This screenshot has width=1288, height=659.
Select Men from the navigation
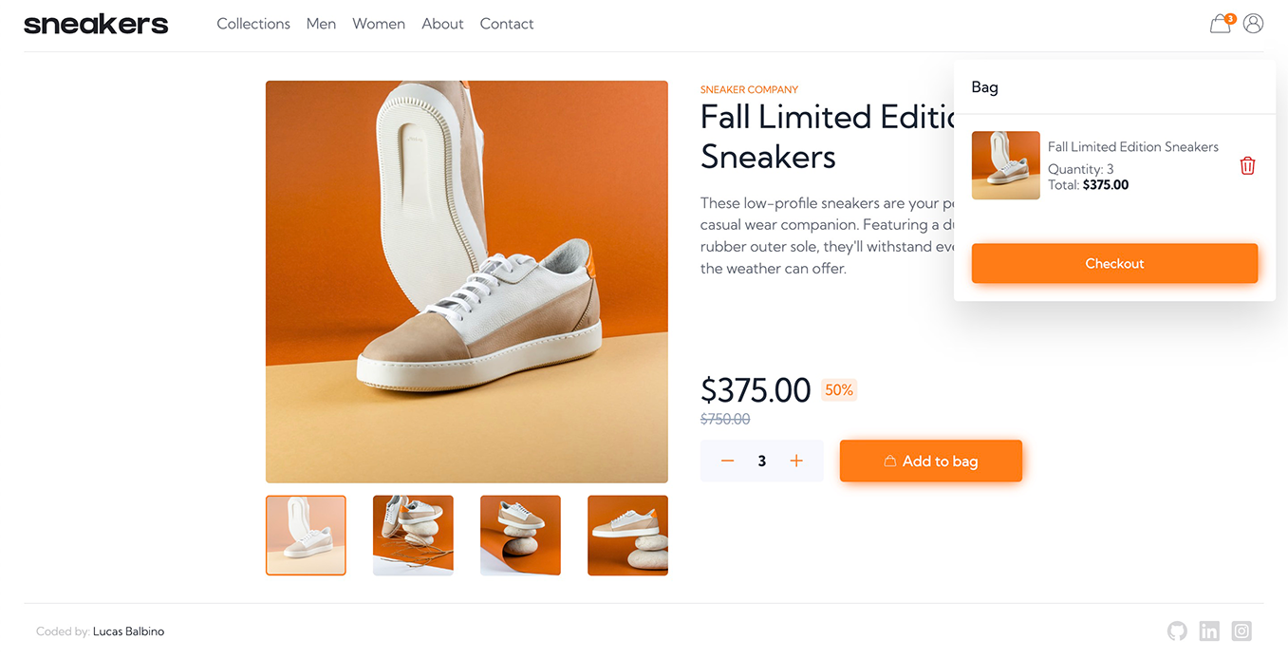pos(321,23)
